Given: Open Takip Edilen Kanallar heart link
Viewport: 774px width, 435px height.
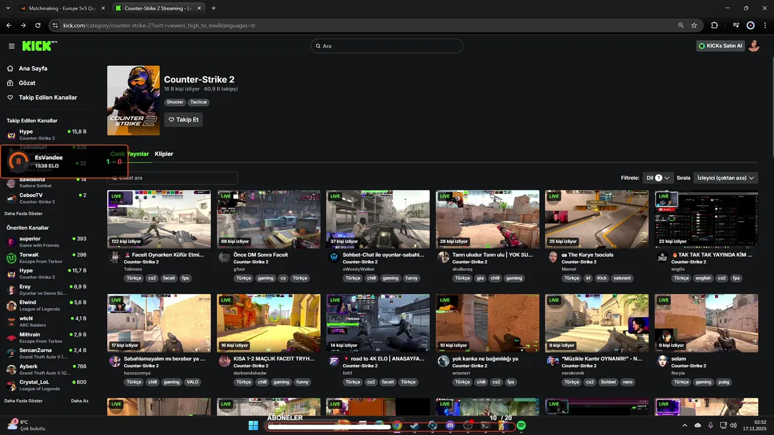Looking at the screenshot, I should (x=48, y=97).
